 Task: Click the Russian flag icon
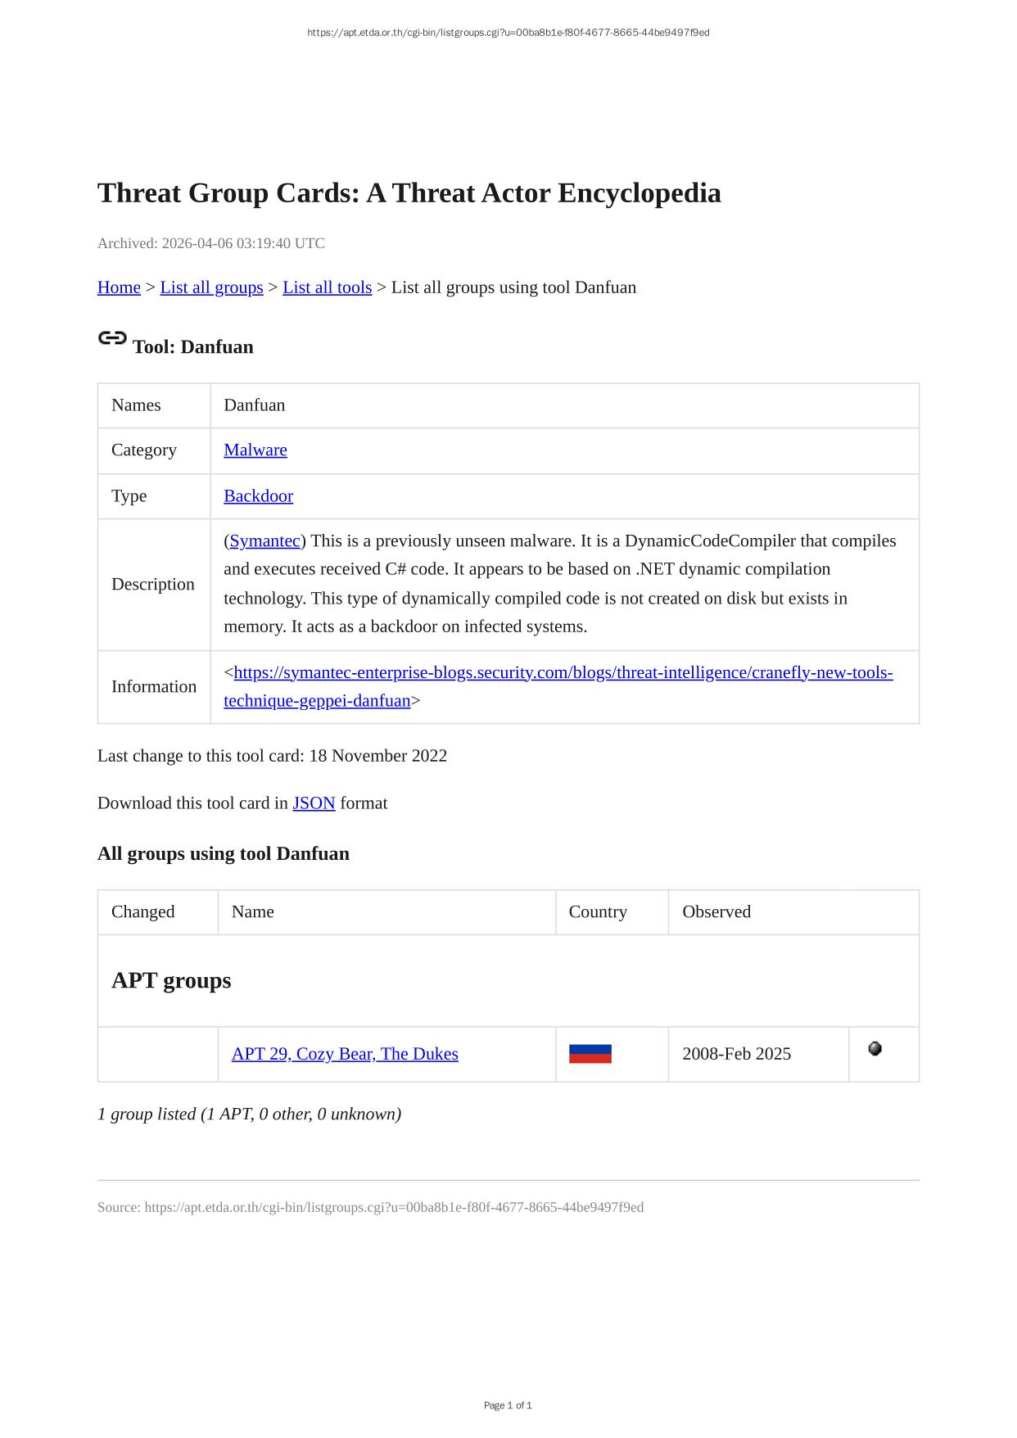pyautogui.click(x=590, y=1054)
